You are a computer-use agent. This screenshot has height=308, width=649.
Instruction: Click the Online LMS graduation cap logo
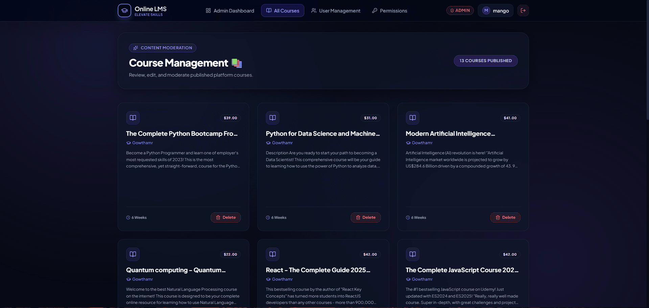pyautogui.click(x=124, y=10)
